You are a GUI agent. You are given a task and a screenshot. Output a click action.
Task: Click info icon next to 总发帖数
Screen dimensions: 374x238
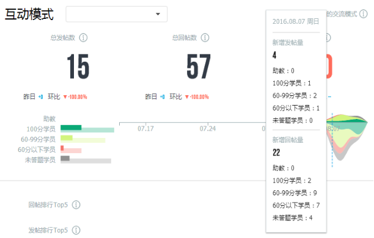83,38
